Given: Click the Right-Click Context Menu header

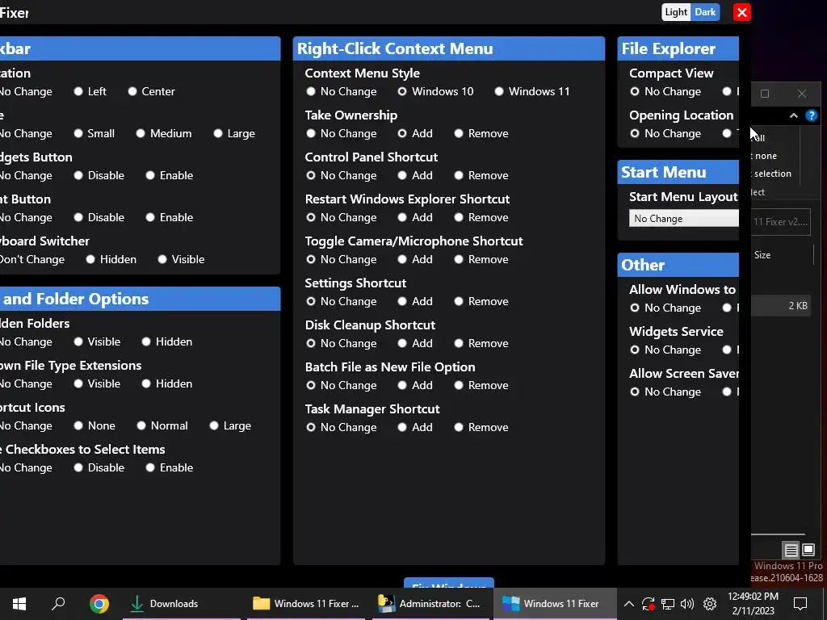Looking at the screenshot, I should point(449,48).
